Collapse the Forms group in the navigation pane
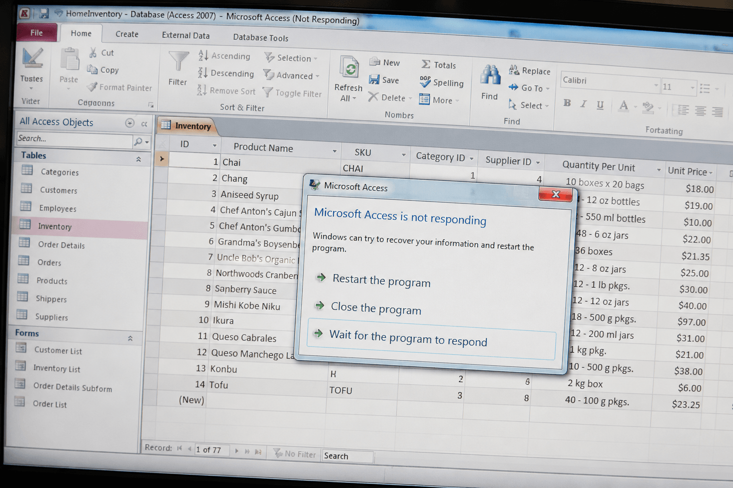 (x=130, y=338)
